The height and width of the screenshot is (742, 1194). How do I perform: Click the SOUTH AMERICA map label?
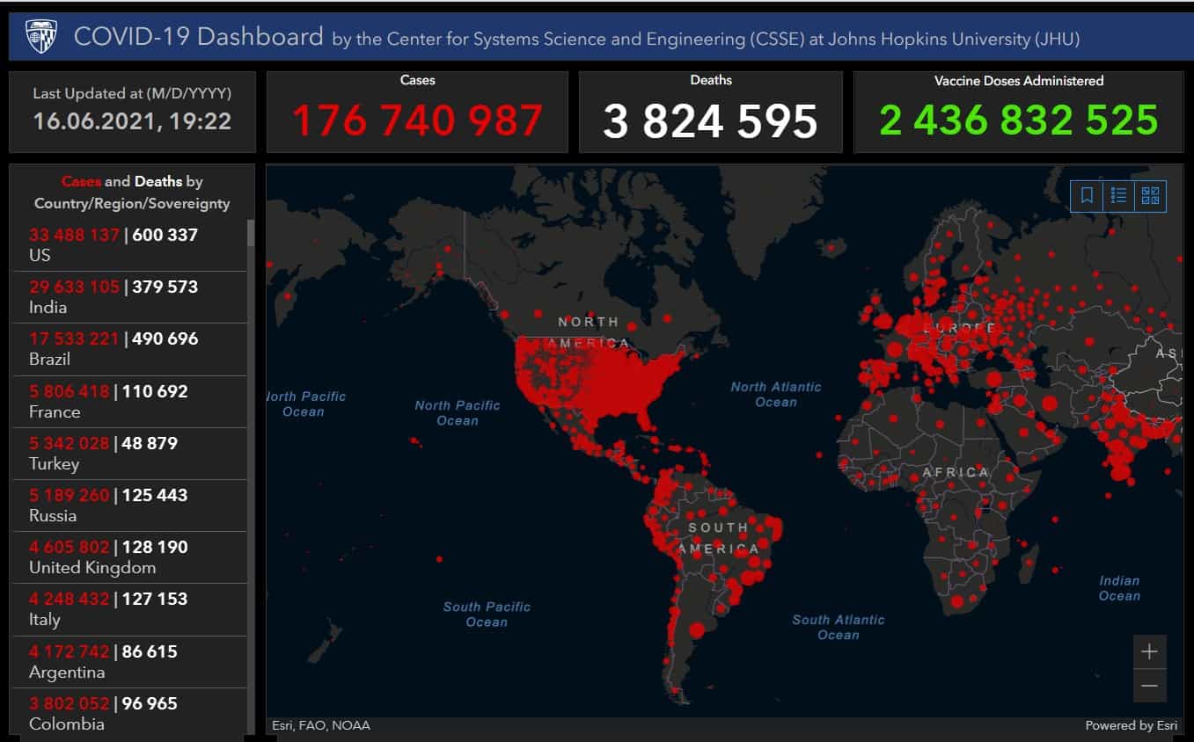tap(719, 538)
